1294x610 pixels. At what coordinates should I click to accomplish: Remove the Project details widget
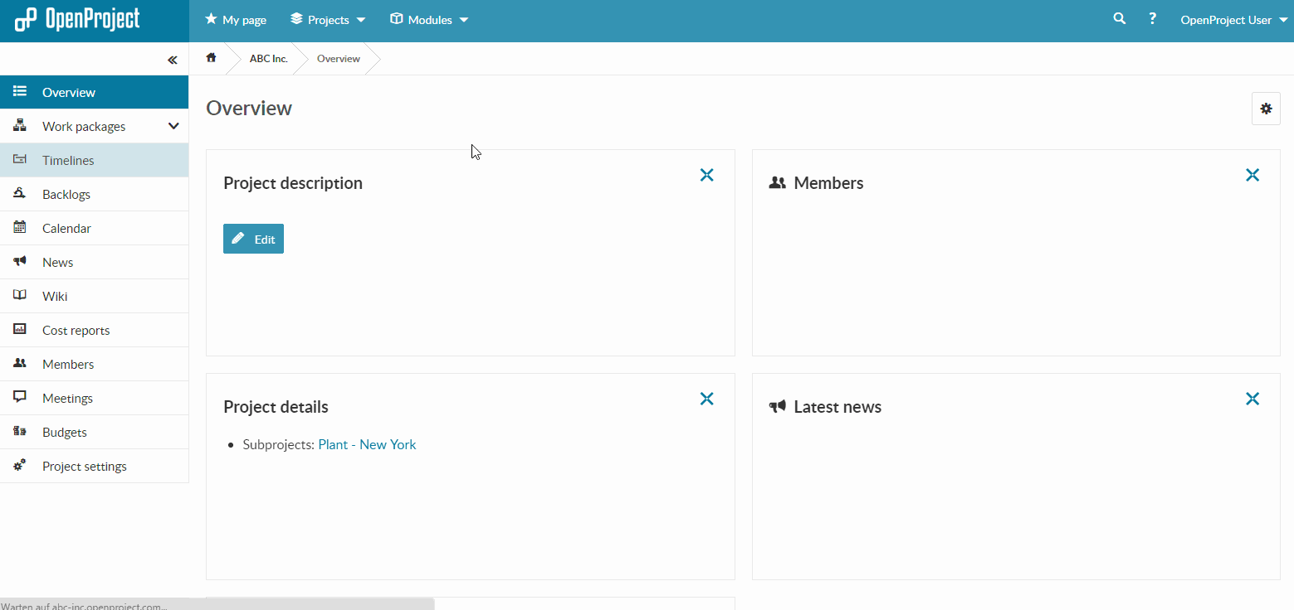pyautogui.click(x=706, y=399)
